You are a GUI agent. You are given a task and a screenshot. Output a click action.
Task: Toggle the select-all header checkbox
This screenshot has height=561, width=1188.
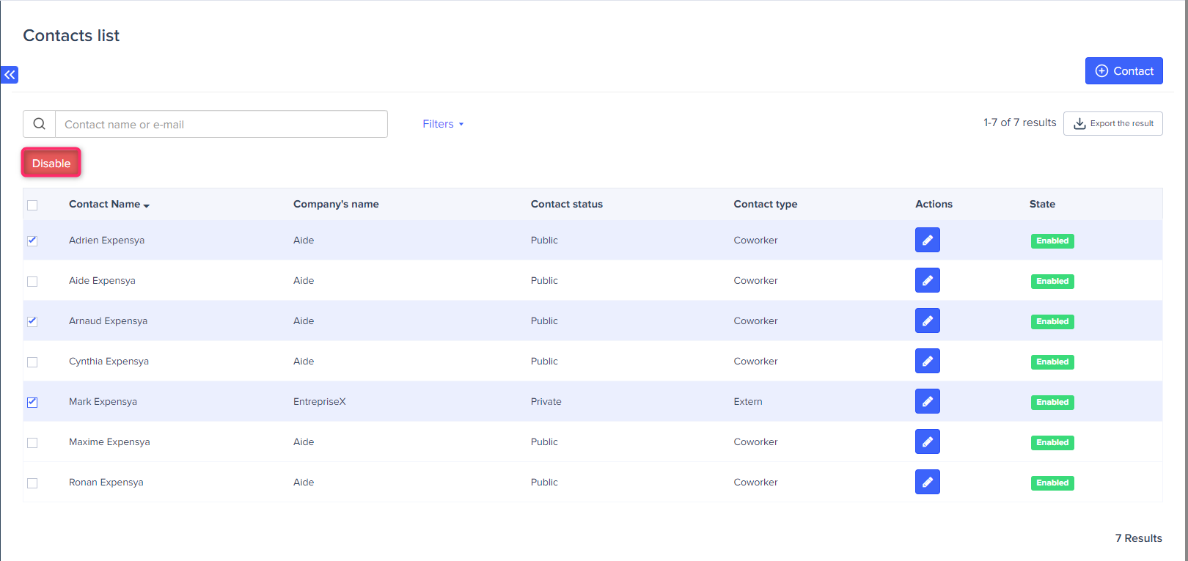click(x=32, y=205)
